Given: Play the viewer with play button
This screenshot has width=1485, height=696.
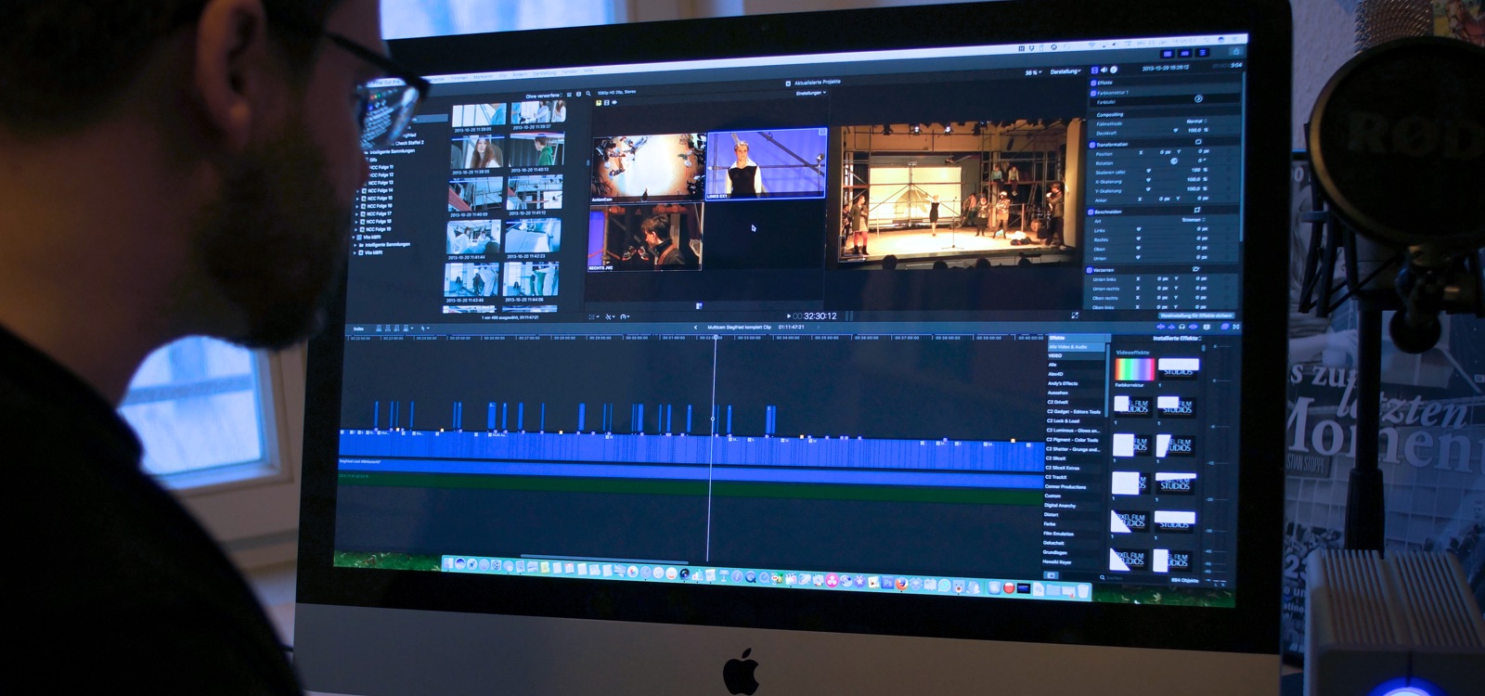Looking at the screenshot, I should [788, 316].
